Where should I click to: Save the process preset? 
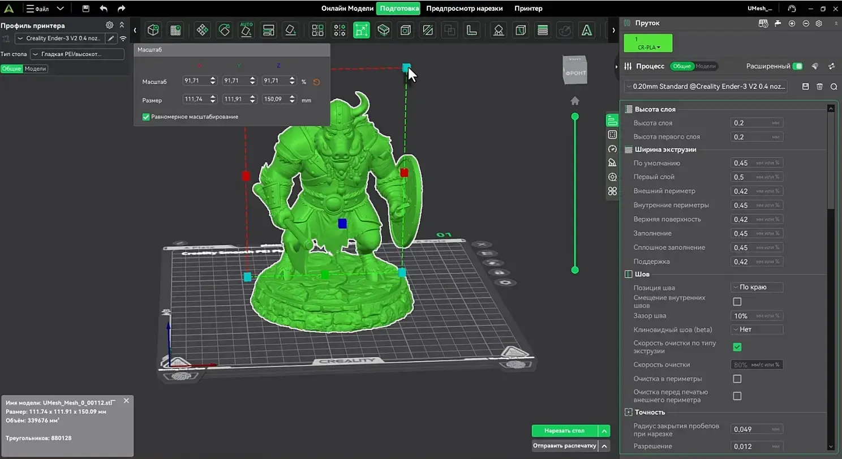(806, 87)
